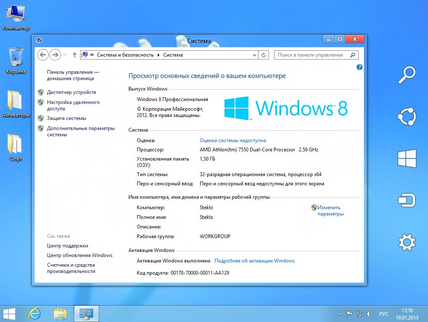Screen dimensions: 428x322
Task: Open Настройка удаленного доступа
Action: (73, 105)
